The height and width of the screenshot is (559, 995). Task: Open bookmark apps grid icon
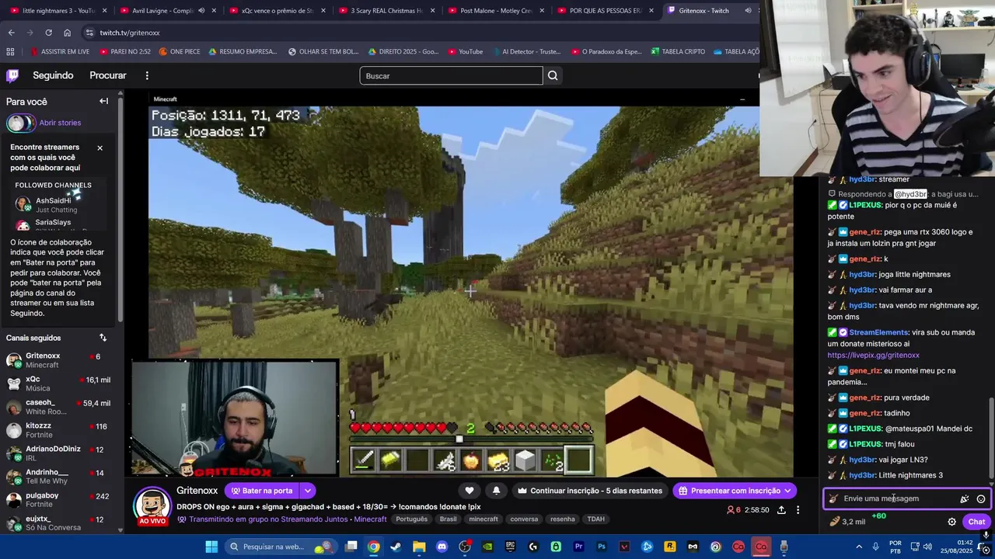[x=10, y=52]
